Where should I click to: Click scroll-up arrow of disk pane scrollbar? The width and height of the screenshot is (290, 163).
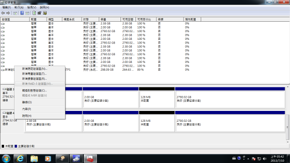point(288,86)
